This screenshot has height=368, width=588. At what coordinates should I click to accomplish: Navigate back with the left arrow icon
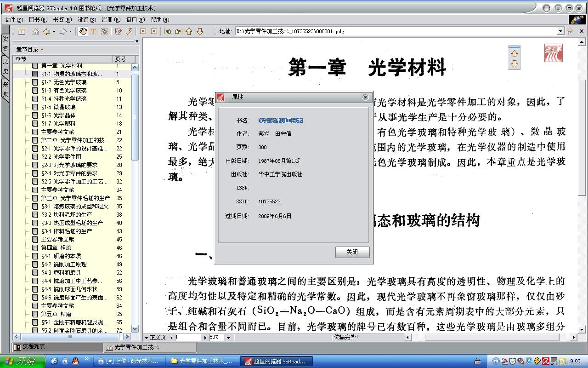click(46, 31)
